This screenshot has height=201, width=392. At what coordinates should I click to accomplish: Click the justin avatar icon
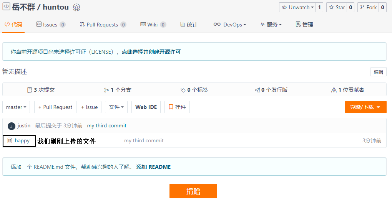12,126
